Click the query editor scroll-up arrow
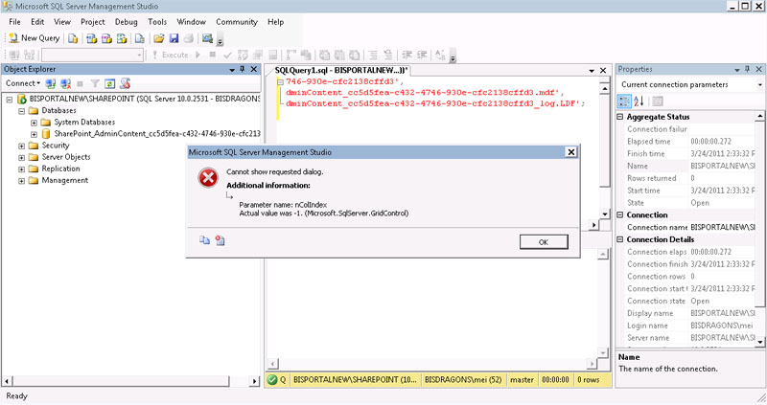This screenshot has height=405, width=767. pos(605,88)
